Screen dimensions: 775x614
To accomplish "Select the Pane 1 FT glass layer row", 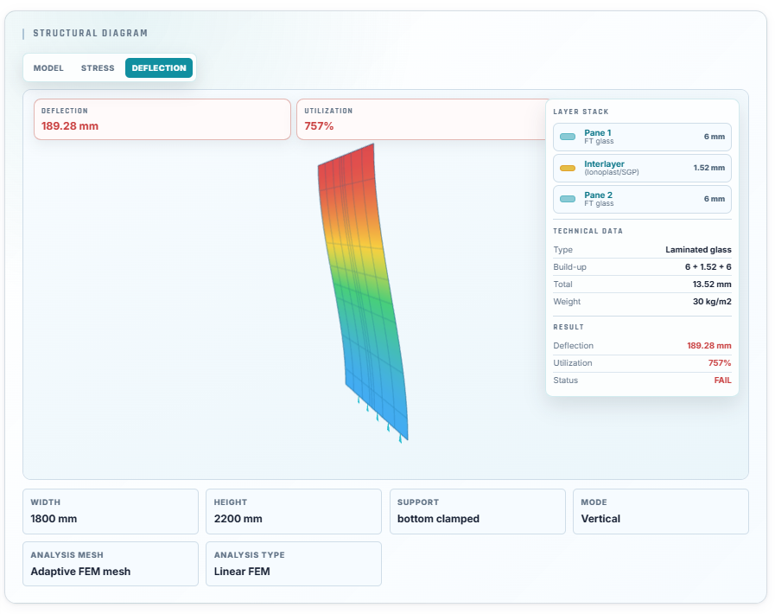I will (642, 137).
